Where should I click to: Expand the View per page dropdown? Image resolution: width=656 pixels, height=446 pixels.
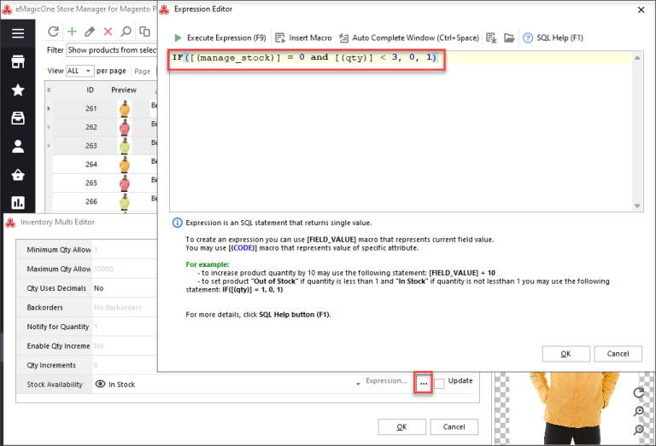[79, 71]
